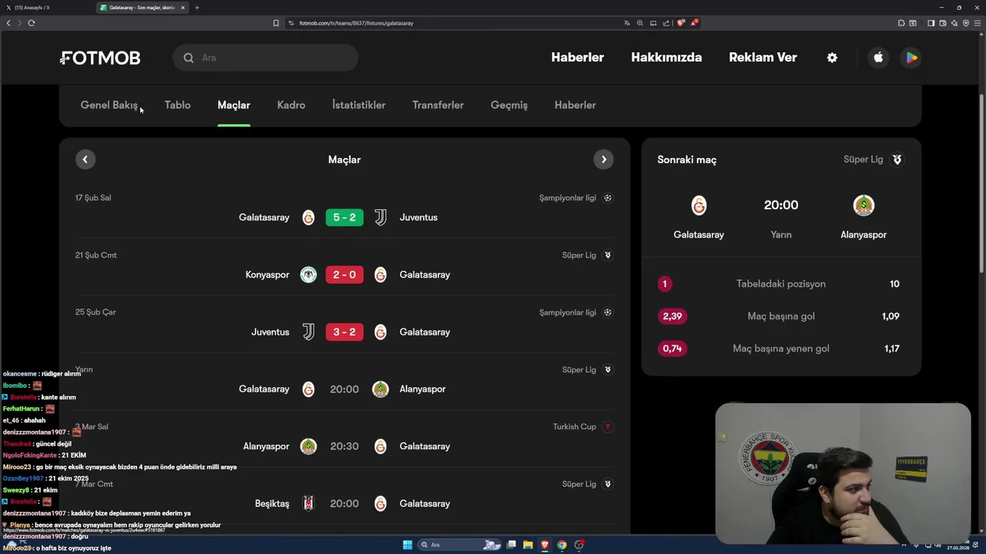The image size is (986, 554).
Task: Open the Juventus 3 - 2 Galatasaray result
Action: [344, 332]
